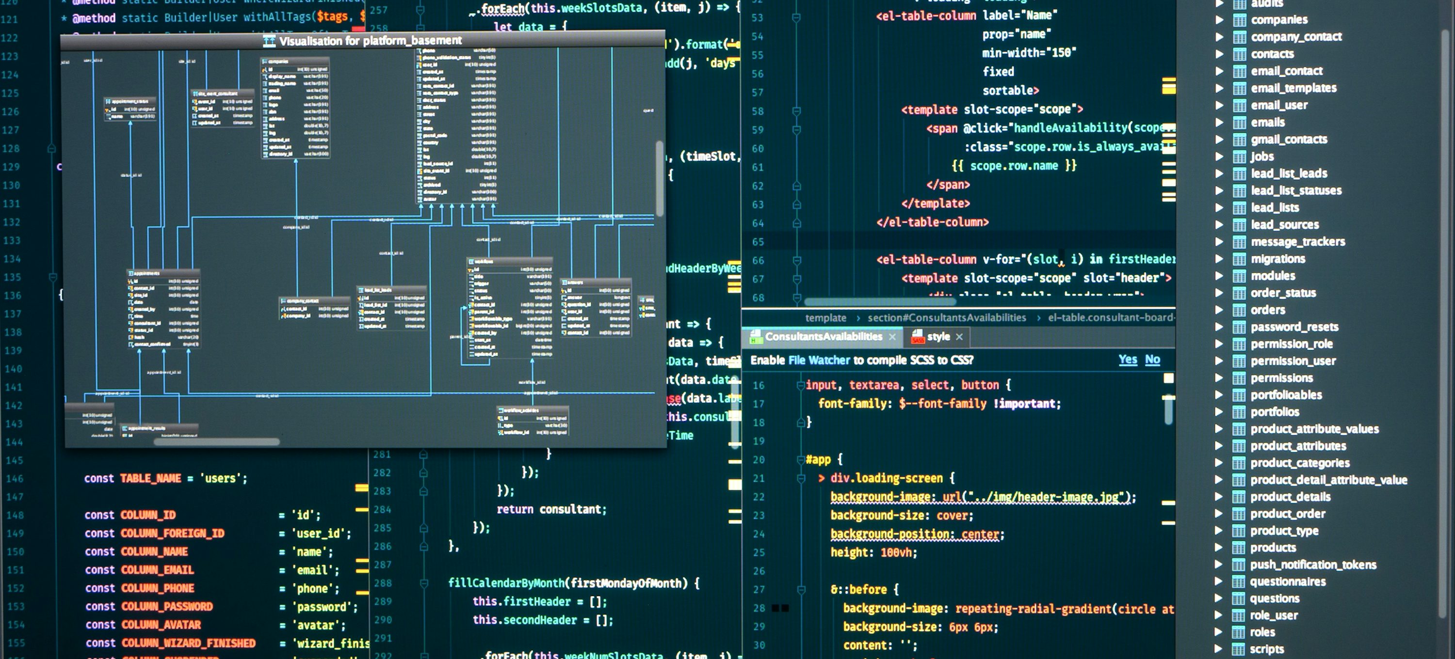Image resolution: width=1455 pixels, height=659 pixels.
Task: Click the scripts table icon at bottom
Action: click(1238, 649)
